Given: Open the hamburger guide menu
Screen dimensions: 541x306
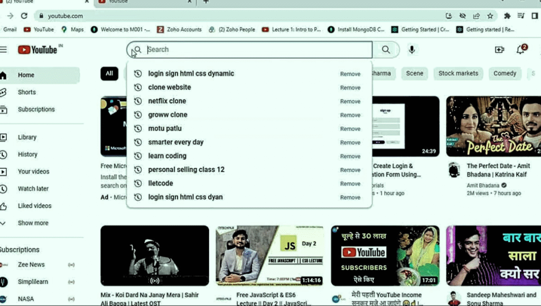Looking at the screenshot, I should (x=3, y=50).
